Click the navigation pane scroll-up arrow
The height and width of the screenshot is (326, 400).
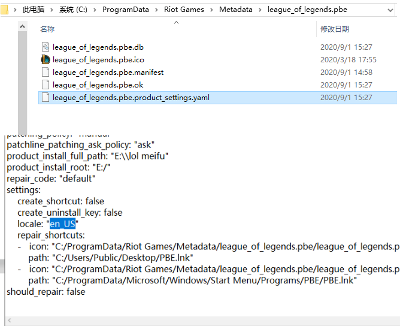point(22,26)
